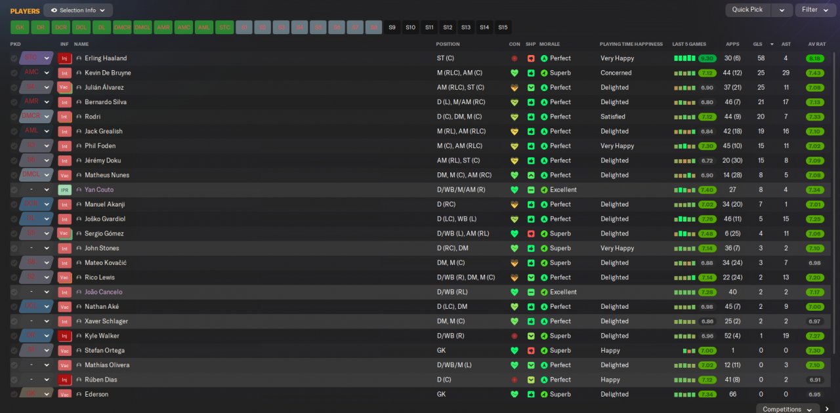The width and height of the screenshot is (840, 413).
Task: Toggle the picked checkmark for Xaver Schlager
Action: click(14, 321)
